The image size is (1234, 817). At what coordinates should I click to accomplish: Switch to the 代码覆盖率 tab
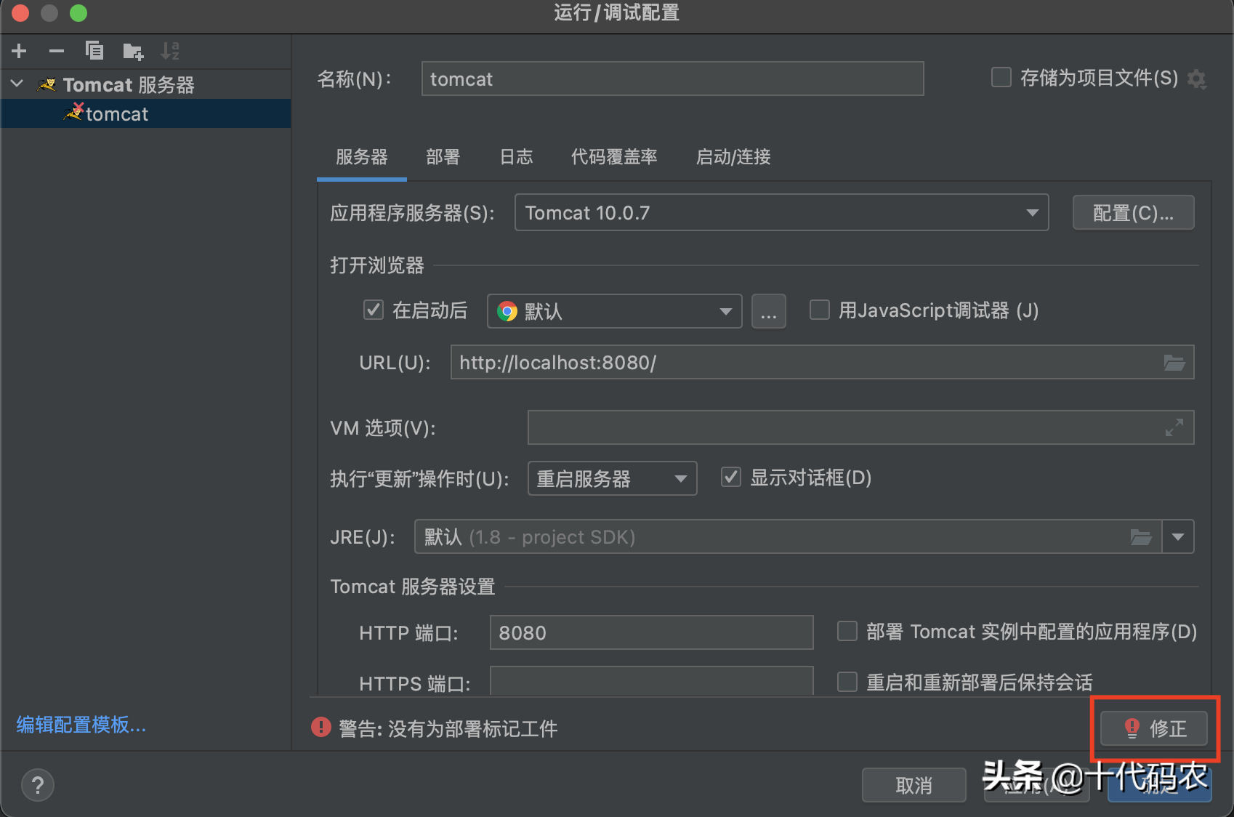pos(614,157)
